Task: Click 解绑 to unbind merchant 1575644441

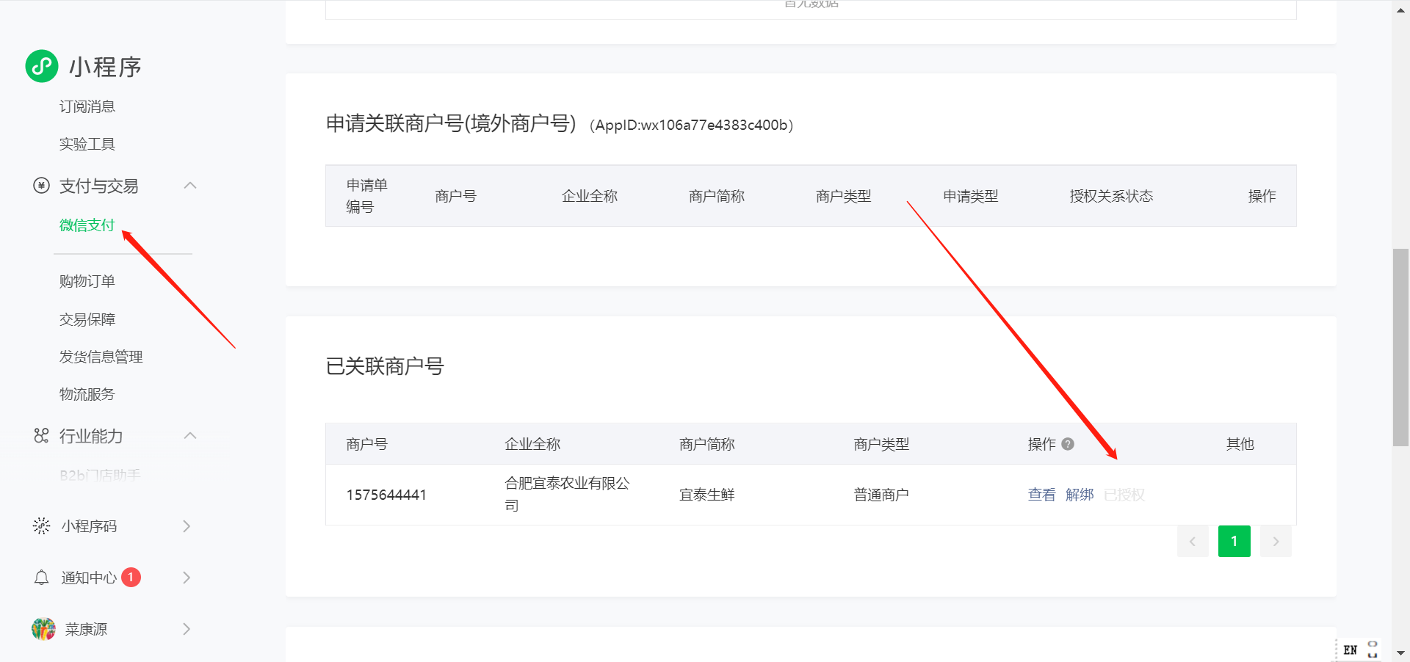Action: coord(1080,495)
